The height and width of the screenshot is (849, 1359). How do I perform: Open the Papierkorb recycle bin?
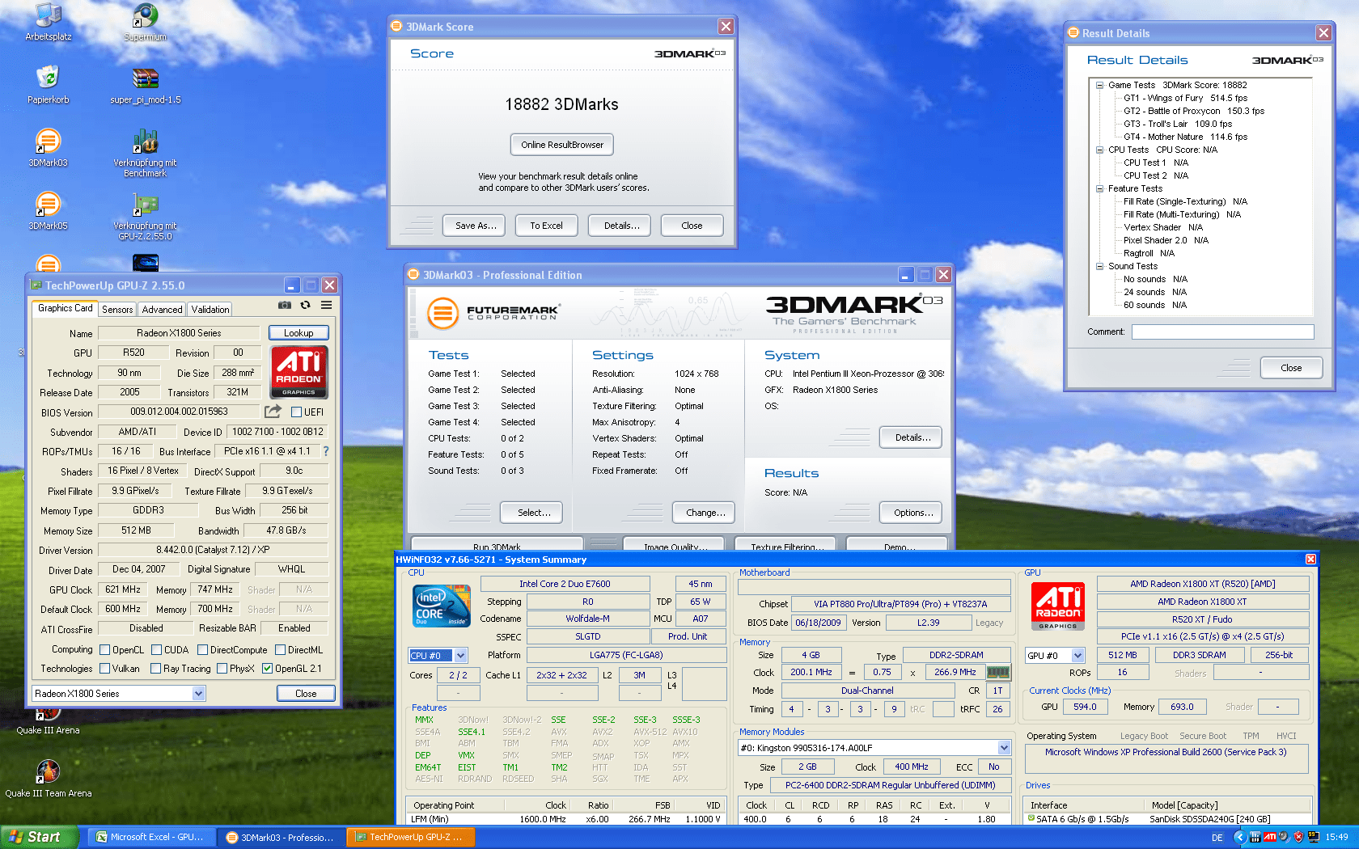(x=49, y=85)
